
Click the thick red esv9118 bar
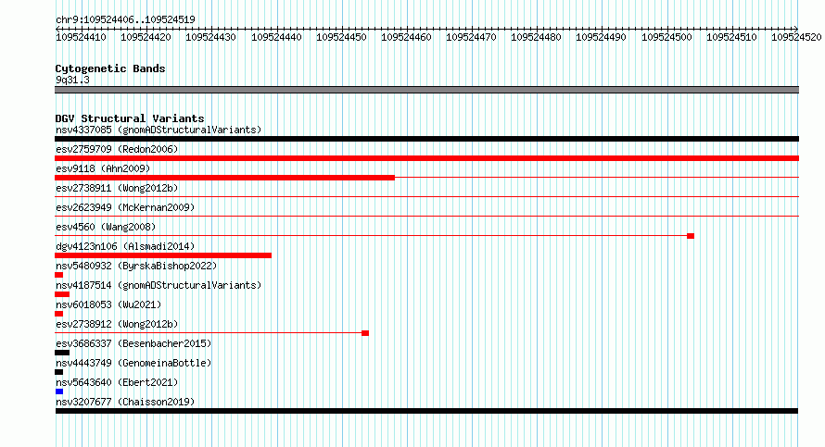tap(224, 178)
